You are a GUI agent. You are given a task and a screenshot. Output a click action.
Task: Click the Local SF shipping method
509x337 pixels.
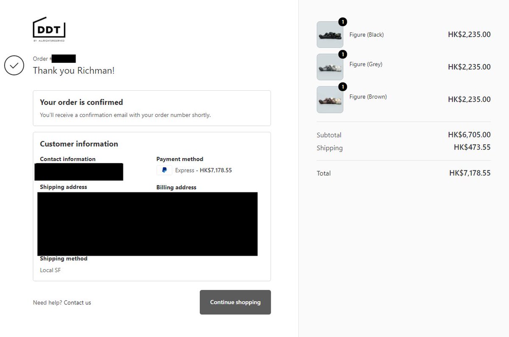[50, 270]
